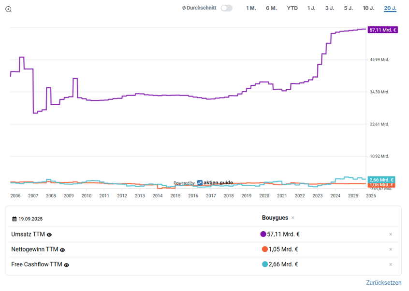Select the 1 M. time range

click(251, 8)
